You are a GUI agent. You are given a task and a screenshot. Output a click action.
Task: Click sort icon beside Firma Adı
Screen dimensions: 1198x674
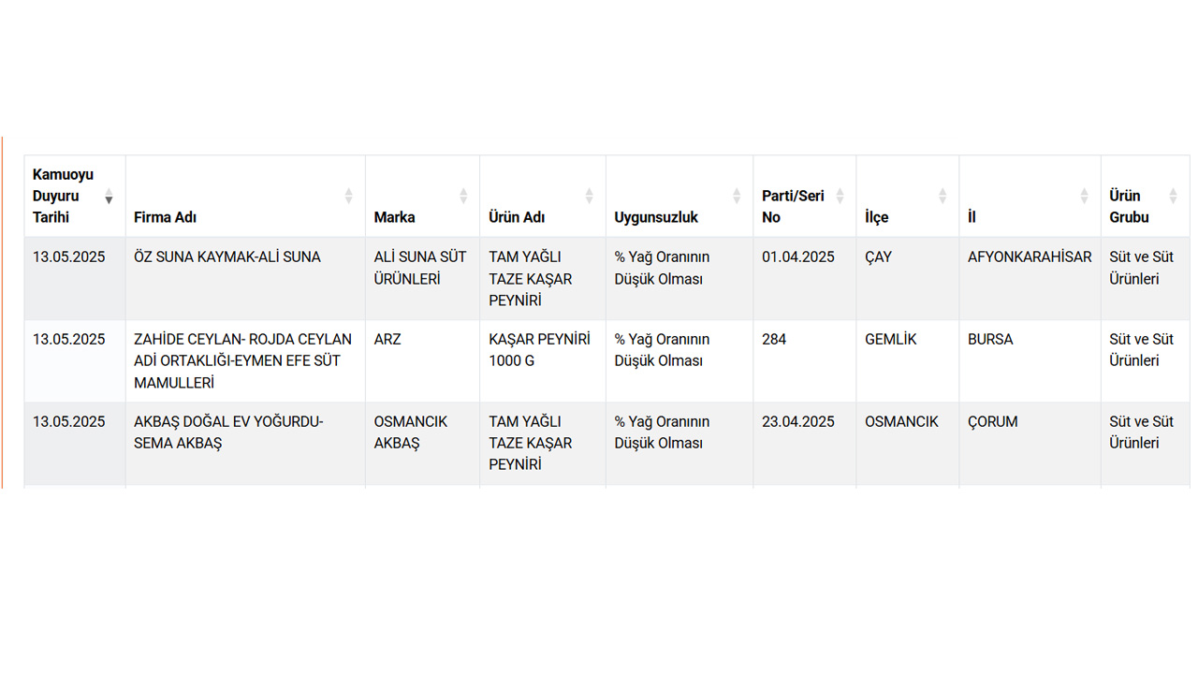pos(348,197)
